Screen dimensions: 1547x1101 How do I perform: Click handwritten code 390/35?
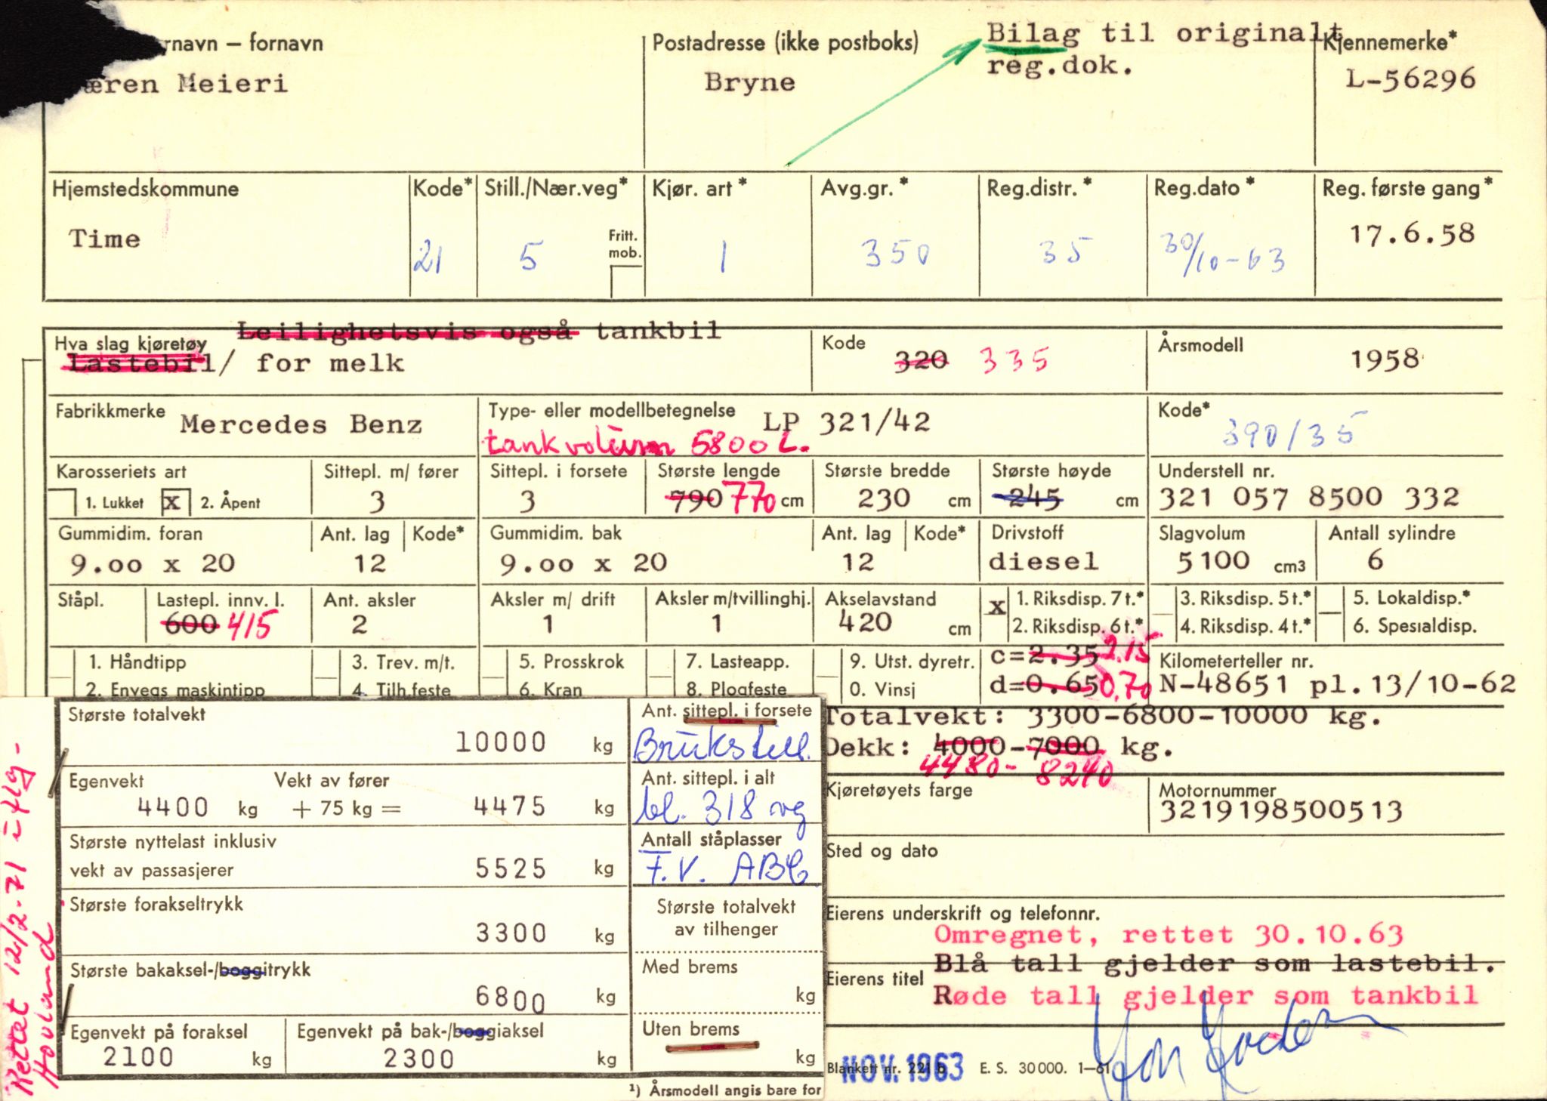(1294, 430)
